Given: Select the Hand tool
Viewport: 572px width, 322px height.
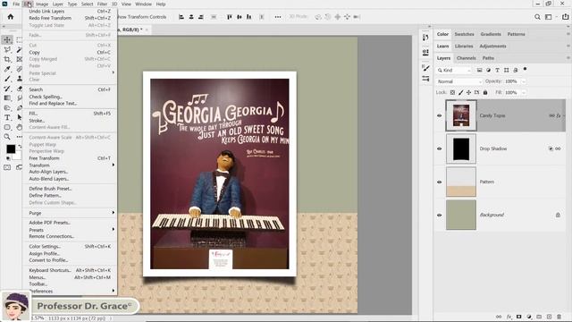Looking at the screenshot, I should click(20, 127).
